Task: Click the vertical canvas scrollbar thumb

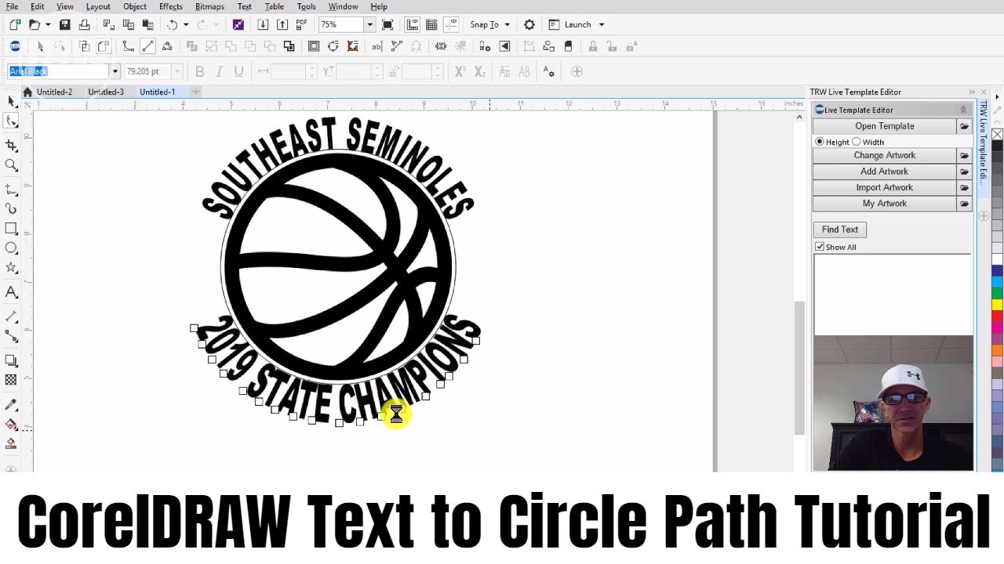Action: click(799, 368)
